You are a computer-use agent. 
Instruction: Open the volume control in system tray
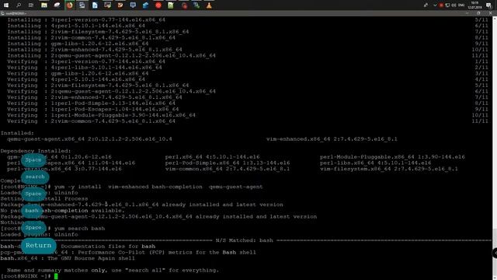(x=454, y=5)
